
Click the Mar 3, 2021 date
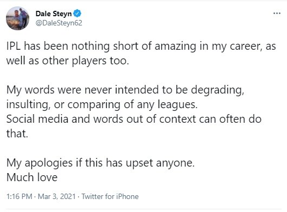click(x=56, y=196)
